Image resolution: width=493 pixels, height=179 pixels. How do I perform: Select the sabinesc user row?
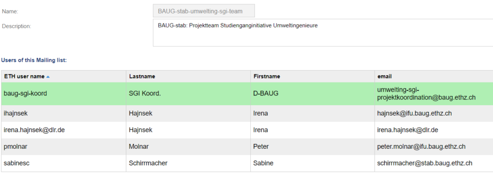point(247,163)
